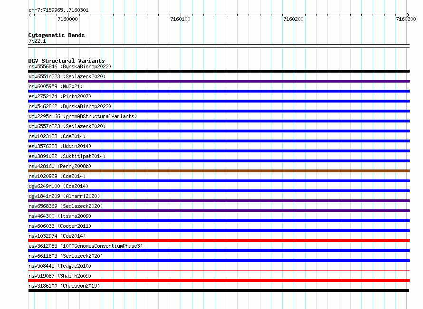Open the dgv1841n209 (Almarri2020) label
The width and height of the screenshot is (423, 309).
tap(64, 196)
